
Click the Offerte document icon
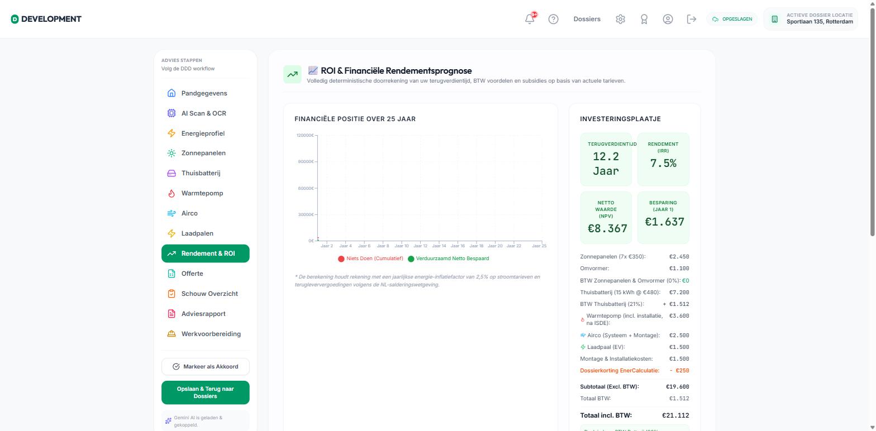172,274
